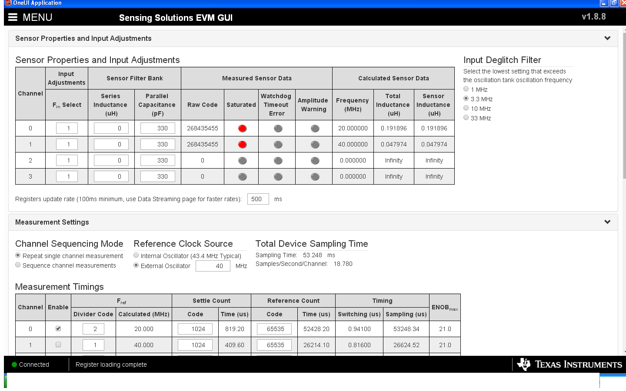626x391 pixels.
Task: Click channel 3 Parallel Capacitance field
Action: (157, 176)
